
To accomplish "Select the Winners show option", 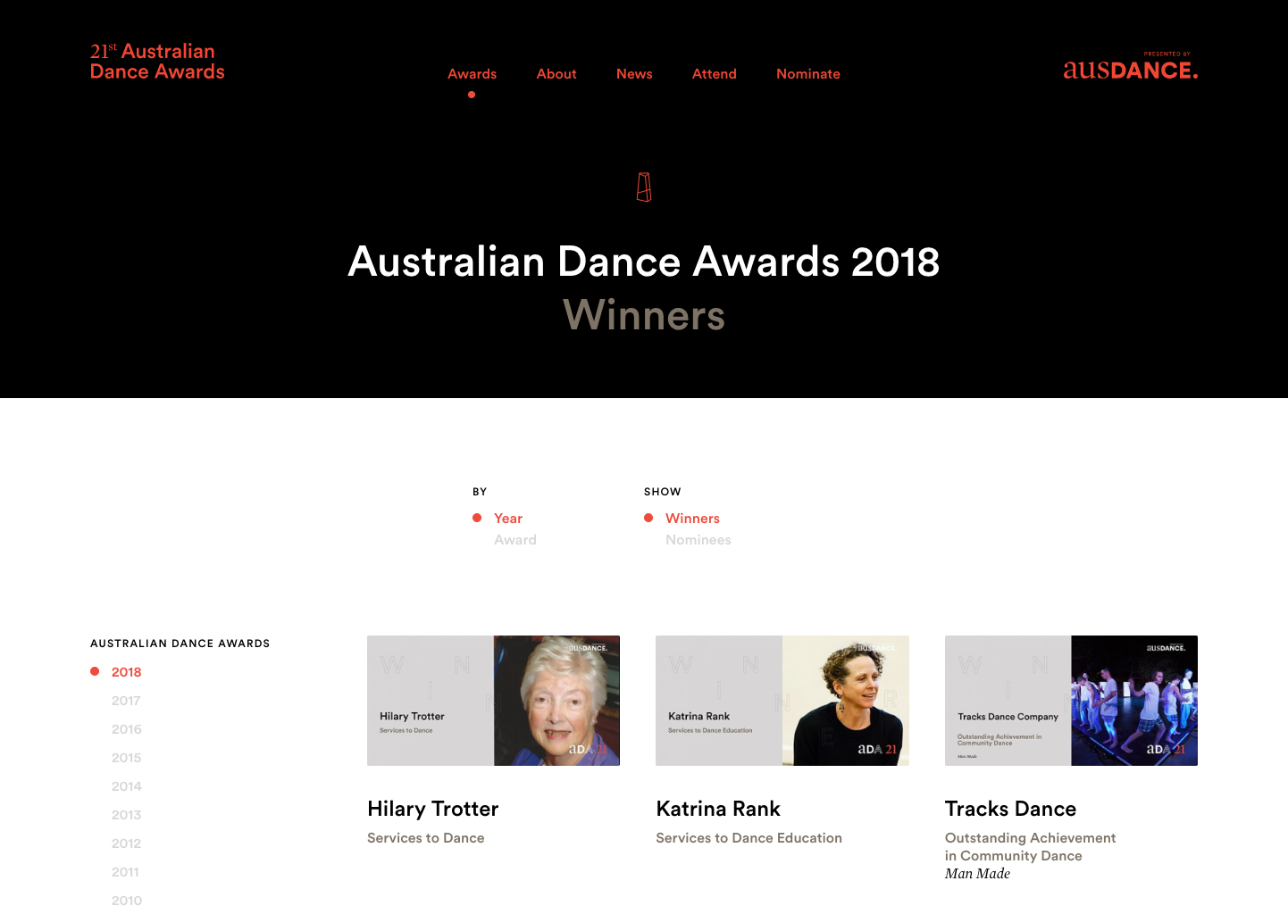I will coord(692,519).
